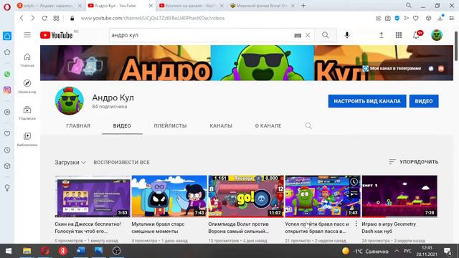Click the search field with андро кул

pos(202,35)
